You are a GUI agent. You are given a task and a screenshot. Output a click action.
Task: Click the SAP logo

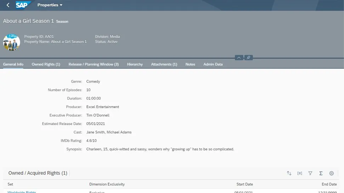pyautogui.click(x=23, y=5)
